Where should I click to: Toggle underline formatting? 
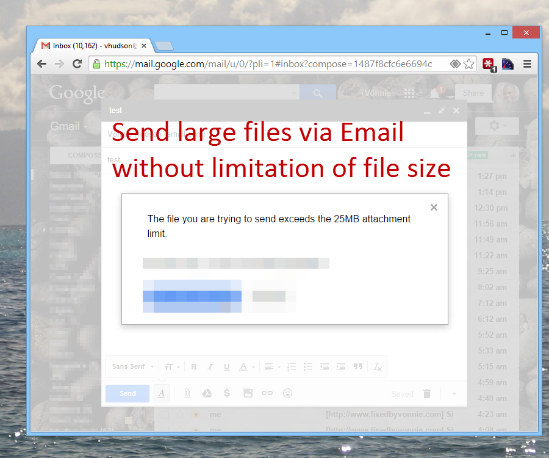pyautogui.click(x=226, y=366)
